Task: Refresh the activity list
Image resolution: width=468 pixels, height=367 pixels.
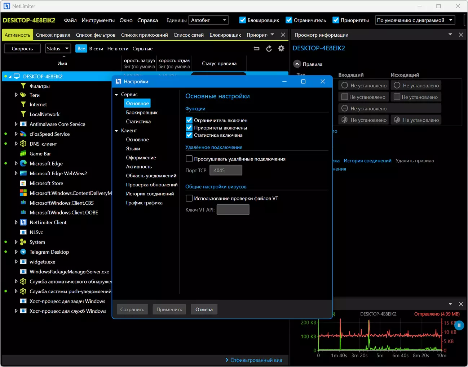Action: click(269, 49)
